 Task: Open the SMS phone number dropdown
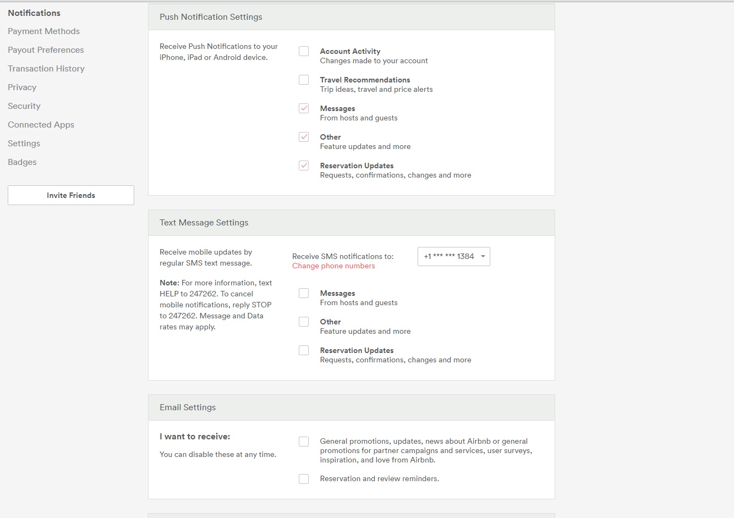click(453, 256)
